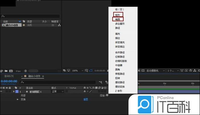Click the flowchart icon beside 融合小动效 project item
Viewport: 200px width, 115px height.
(59, 25)
